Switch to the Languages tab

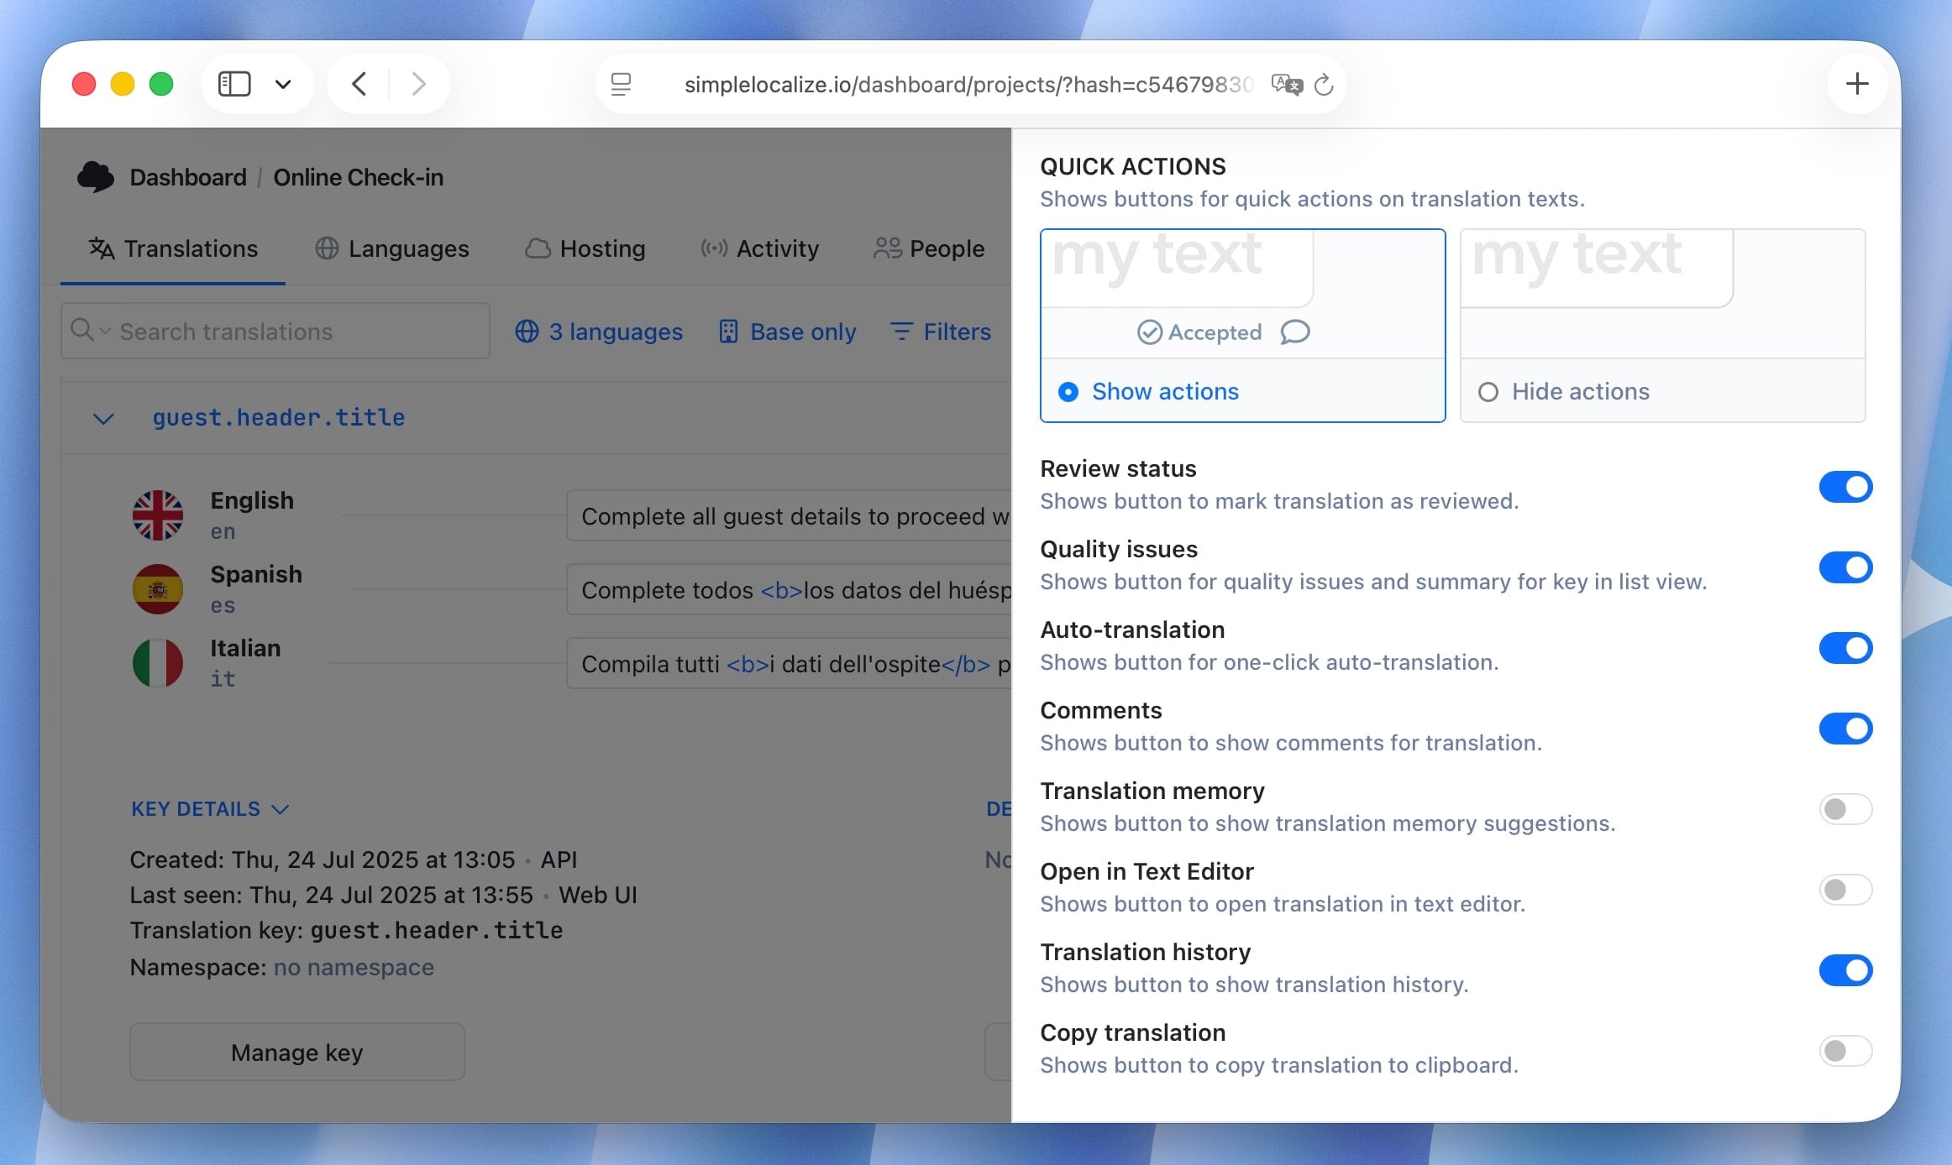pyautogui.click(x=409, y=248)
